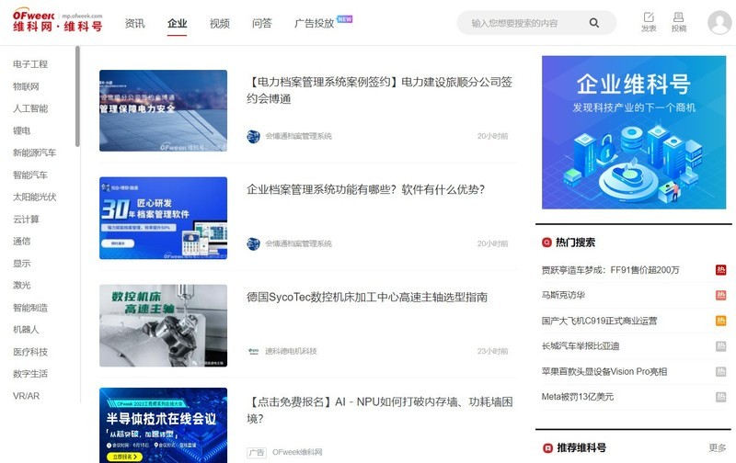Choose 锂电 in the sidebar
The width and height of the screenshot is (736, 463).
[x=21, y=130]
